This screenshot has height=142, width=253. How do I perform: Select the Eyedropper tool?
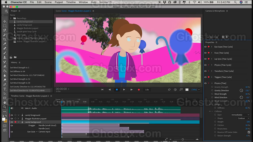point(5,44)
